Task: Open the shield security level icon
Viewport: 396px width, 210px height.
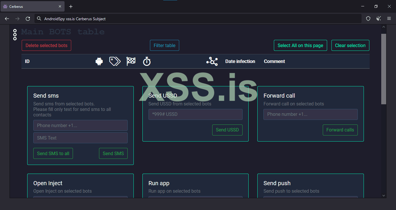Action: [368, 19]
